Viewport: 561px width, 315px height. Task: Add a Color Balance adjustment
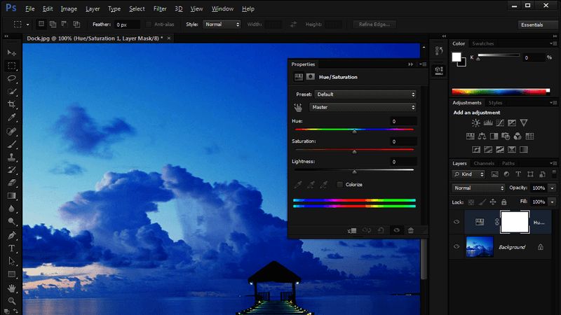pos(482,136)
